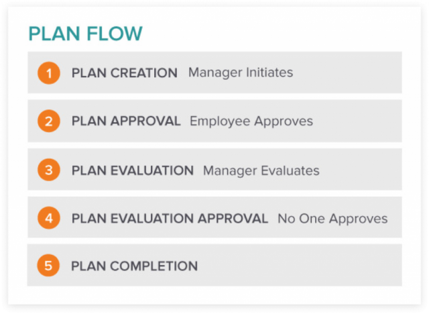The image size is (429, 314).
Task: Select the PLAN COMPLETION label
Action: [134, 266]
